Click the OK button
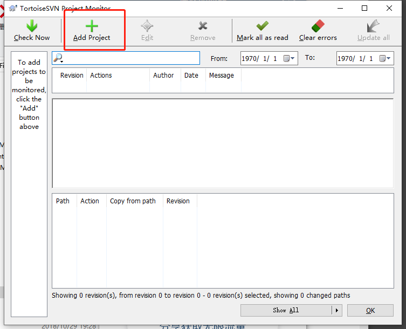Viewport: 406px width, 329px height. (370, 310)
